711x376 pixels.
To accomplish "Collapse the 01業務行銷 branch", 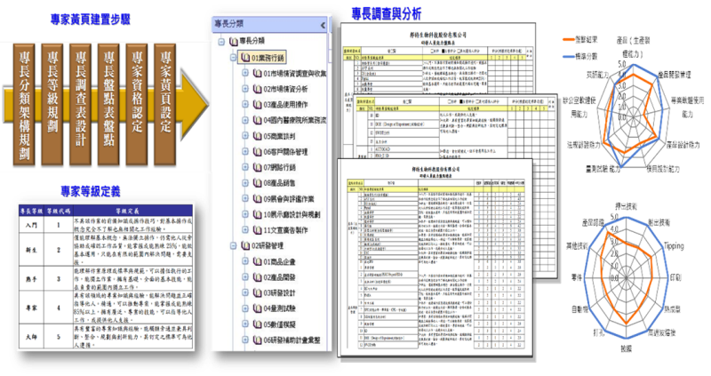I will [233, 58].
